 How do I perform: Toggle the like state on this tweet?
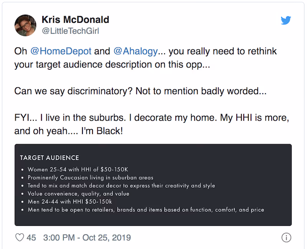[x=19, y=238]
